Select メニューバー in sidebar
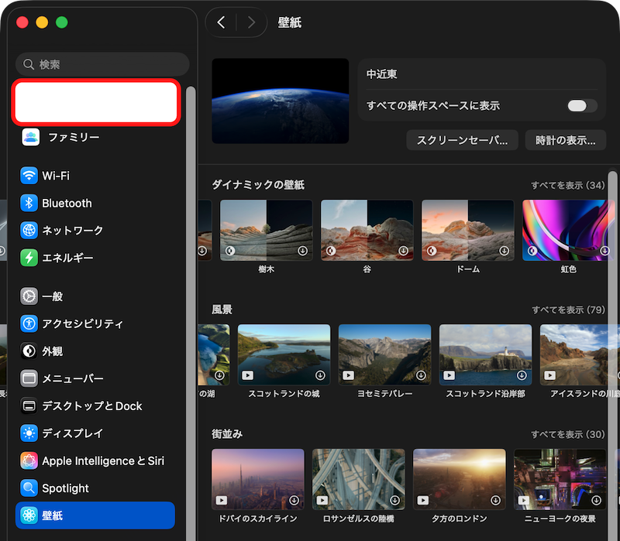The image size is (620, 541). point(72,378)
